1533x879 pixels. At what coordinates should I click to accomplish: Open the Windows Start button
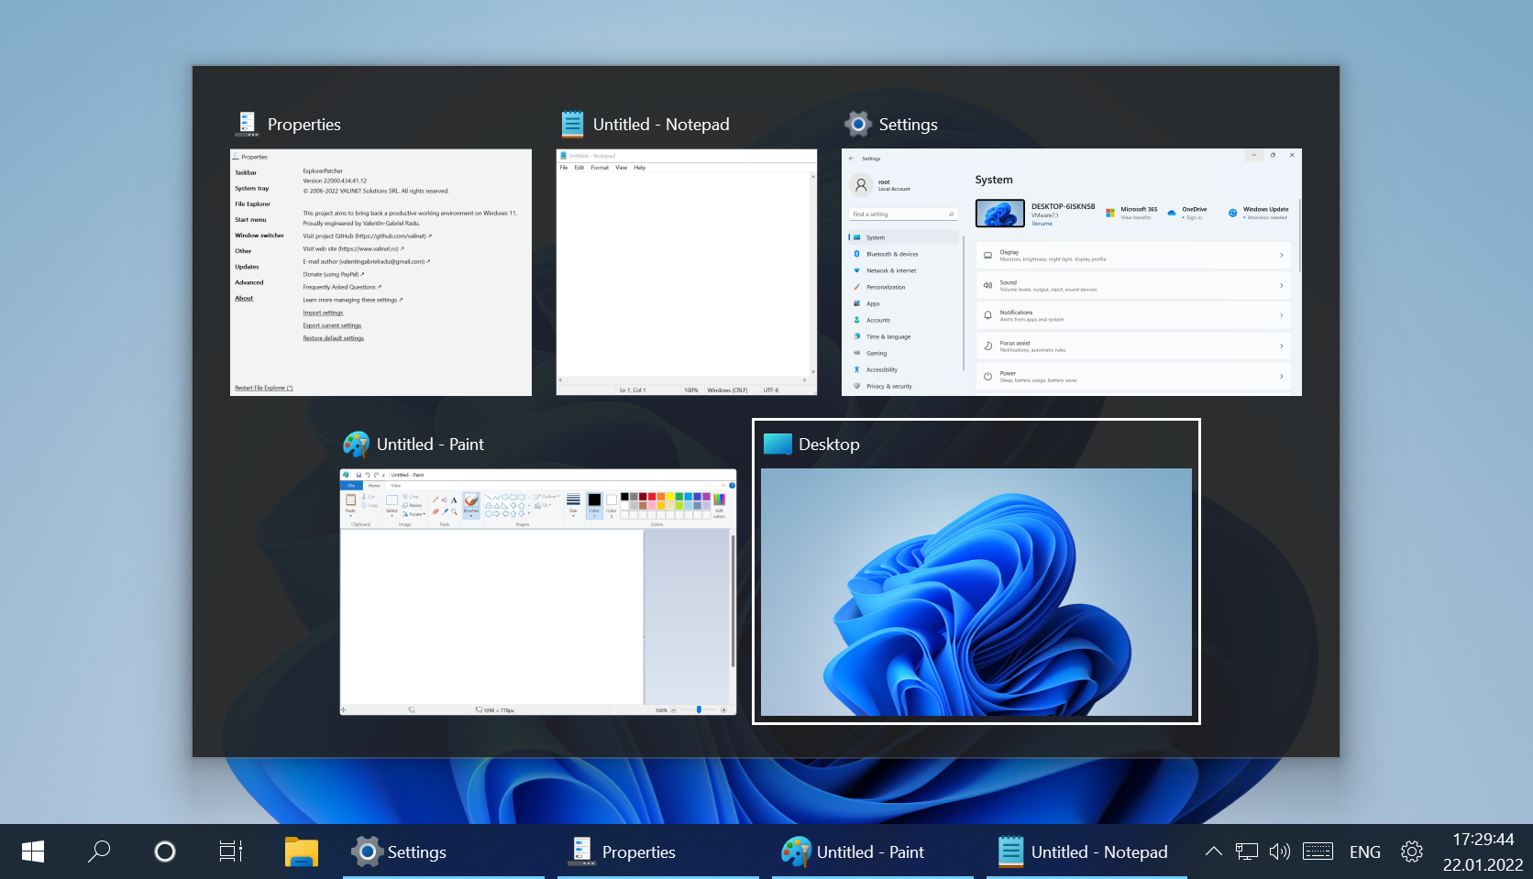click(33, 852)
